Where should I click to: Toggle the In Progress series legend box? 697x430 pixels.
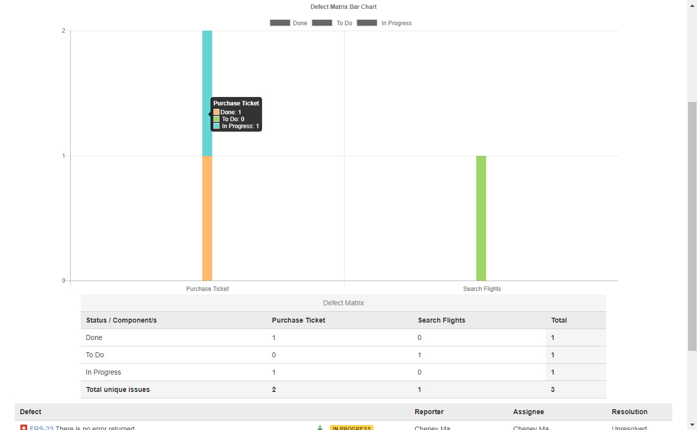pos(367,23)
